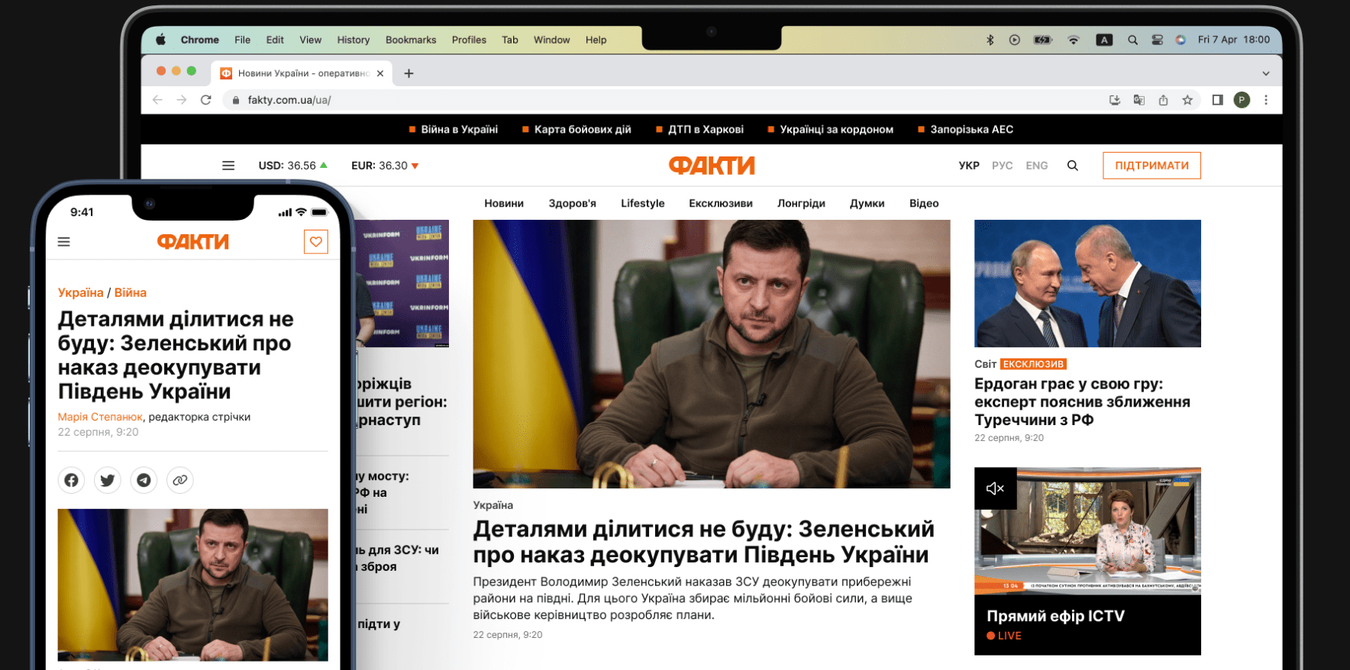This screenshot has width=1350, height=670.
Task: Switch site language to РУС
Action: click(1002, 166)
